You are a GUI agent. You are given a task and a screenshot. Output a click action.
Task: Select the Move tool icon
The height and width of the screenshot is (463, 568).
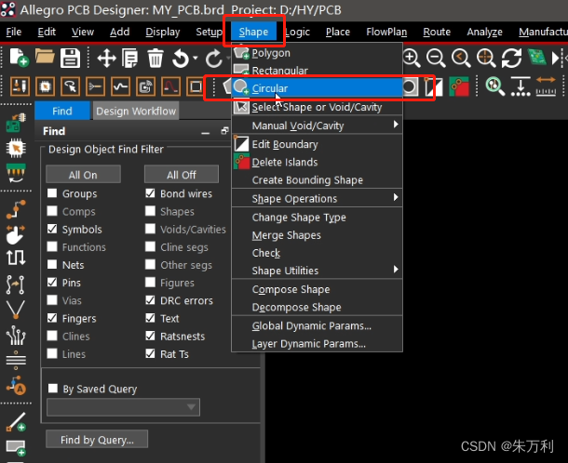(106, 59)
